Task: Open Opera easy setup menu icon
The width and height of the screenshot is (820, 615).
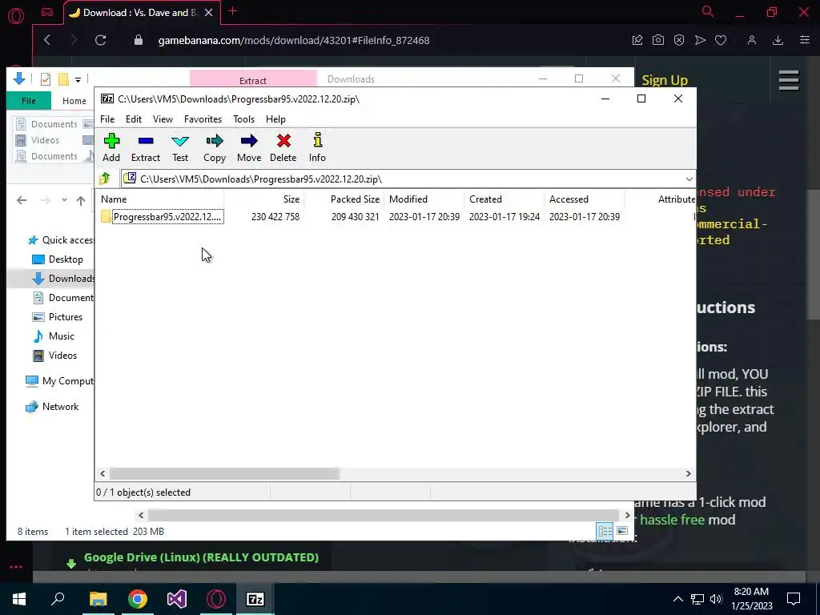Action: pyautogui.click(x=805, y=40)
